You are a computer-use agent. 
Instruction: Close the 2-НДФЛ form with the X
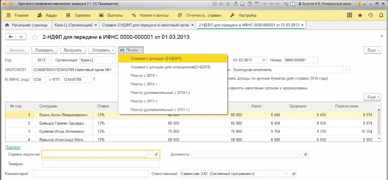[381, 36]
